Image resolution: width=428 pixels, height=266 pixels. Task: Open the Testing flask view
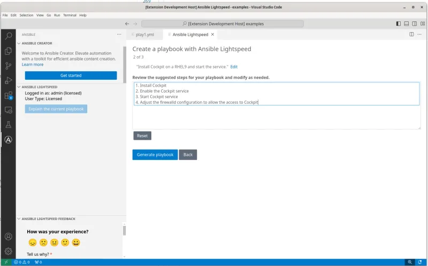click(x=8, y=125)
